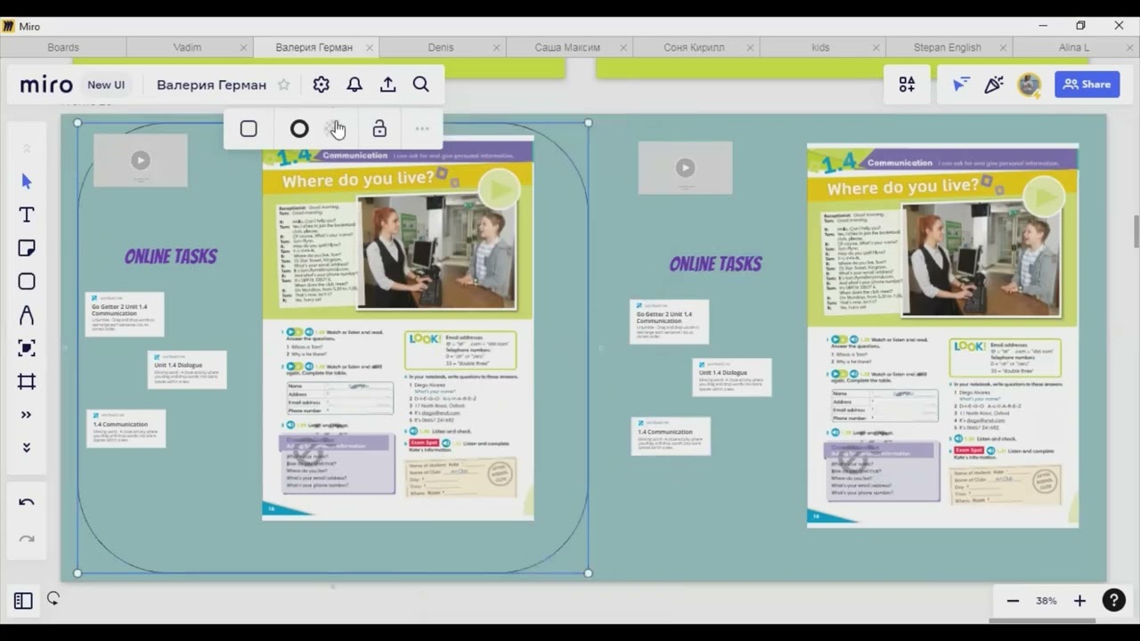Switch to the Саша Максим tab
The image size is (1140, 641).
click(567, 47)
